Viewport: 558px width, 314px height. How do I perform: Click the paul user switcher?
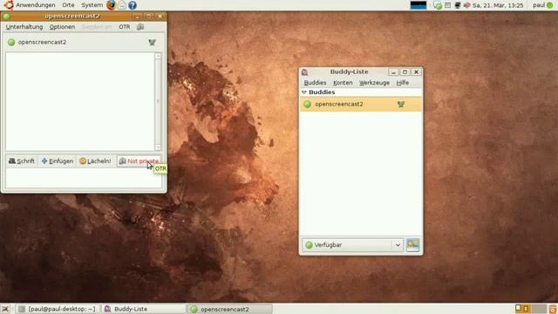pyautogui.click(x=542, y=5)
